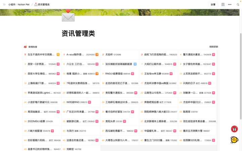Image resolution: width=242 pixels, height=151 pixels.
Task: Open the yellow Notion Pet mascot icon
Action: coord(234,140)
